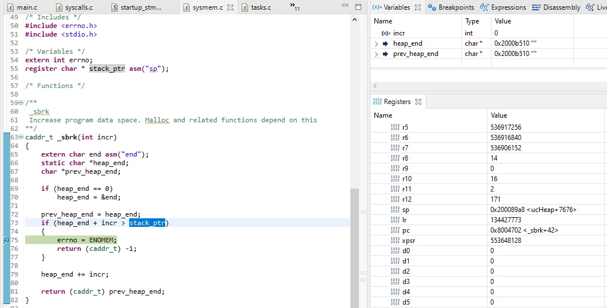Close the Registers view
Viewport: 607px width, 308px height.
[418, 102]
